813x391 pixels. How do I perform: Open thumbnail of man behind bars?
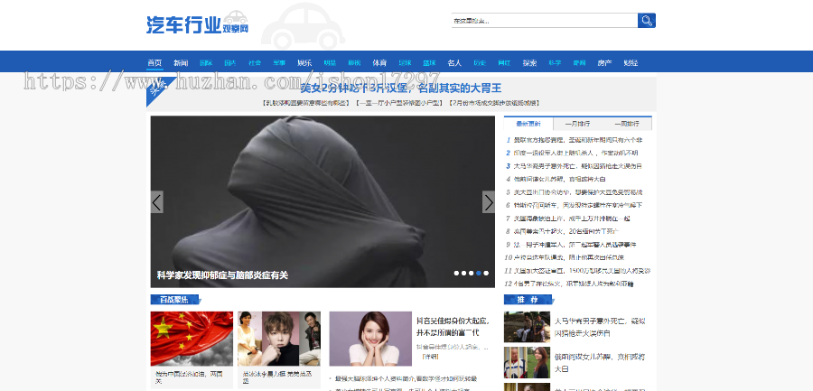(527, 362)
